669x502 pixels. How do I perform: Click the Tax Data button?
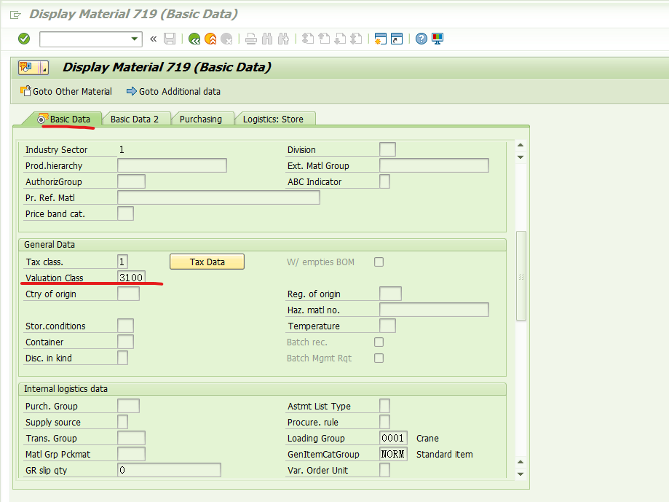point(207,262)
